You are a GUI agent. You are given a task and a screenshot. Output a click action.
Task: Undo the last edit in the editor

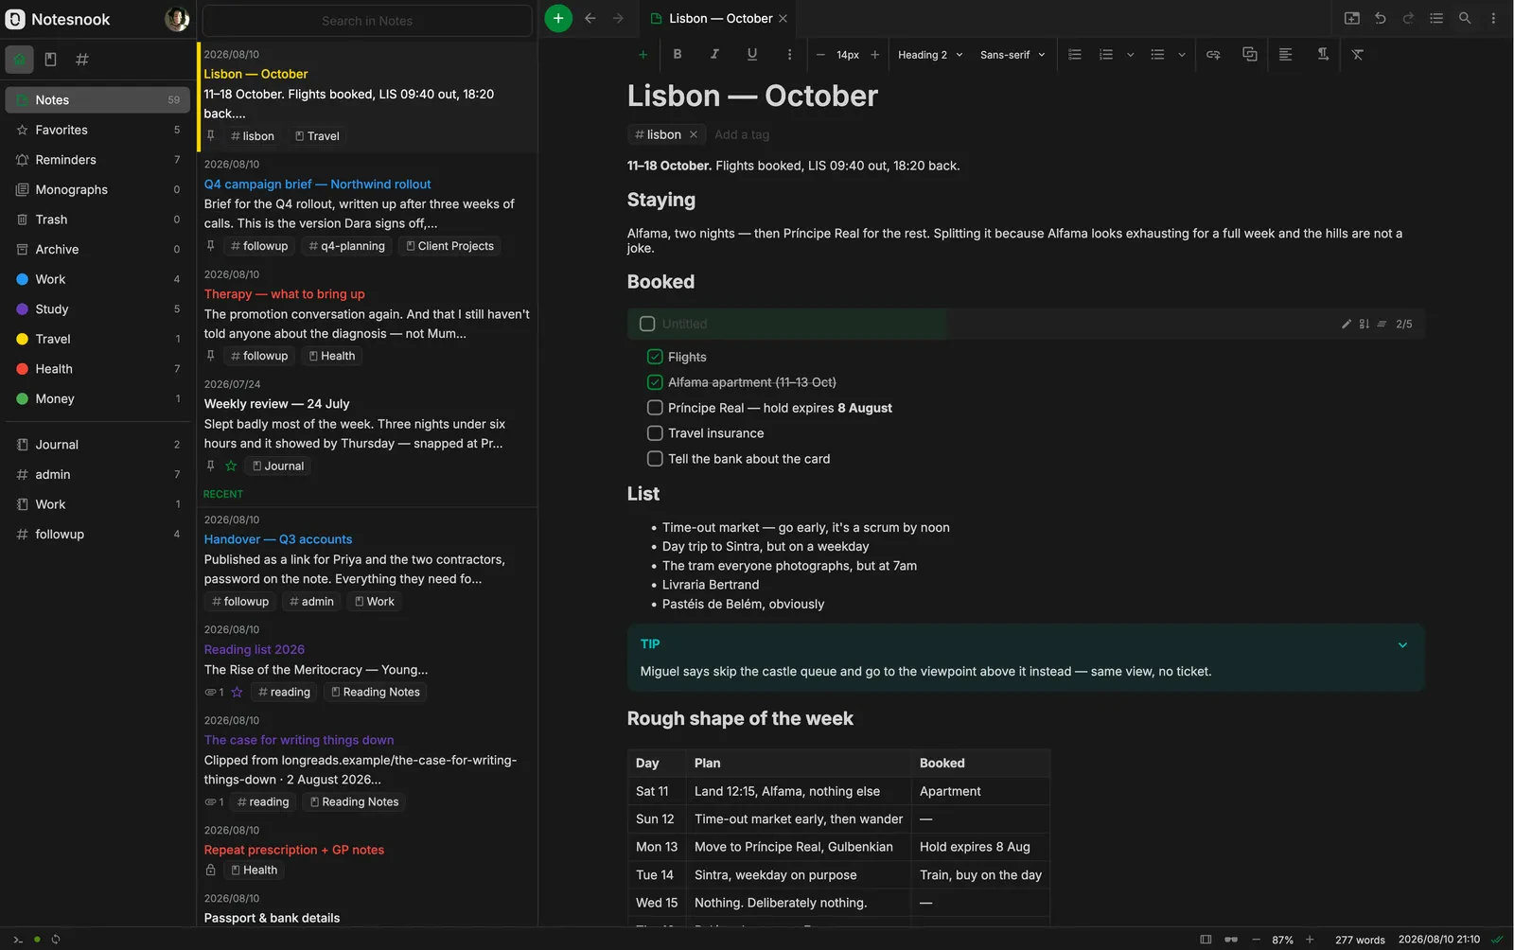(x=1381, y=18)
